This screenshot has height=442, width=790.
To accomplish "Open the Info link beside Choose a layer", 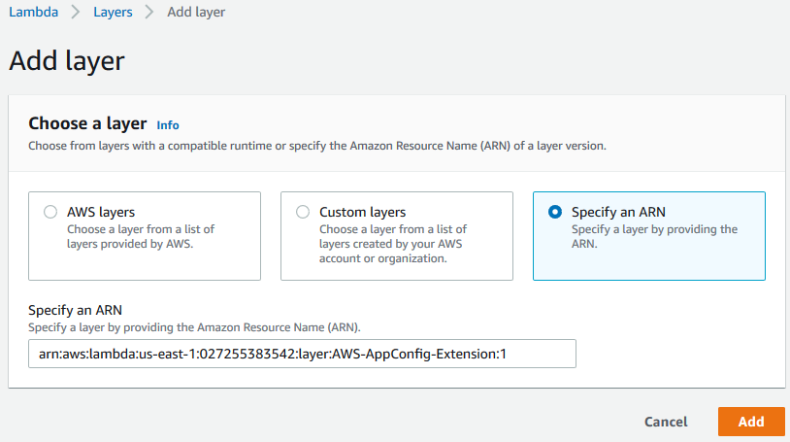I will (x=168, y=125).
